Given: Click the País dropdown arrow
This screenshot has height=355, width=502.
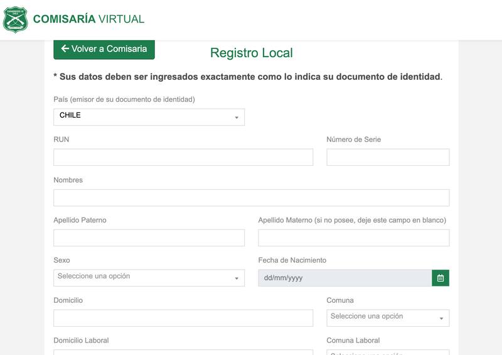Looking at the screenshot, I should tap(237, 117).
